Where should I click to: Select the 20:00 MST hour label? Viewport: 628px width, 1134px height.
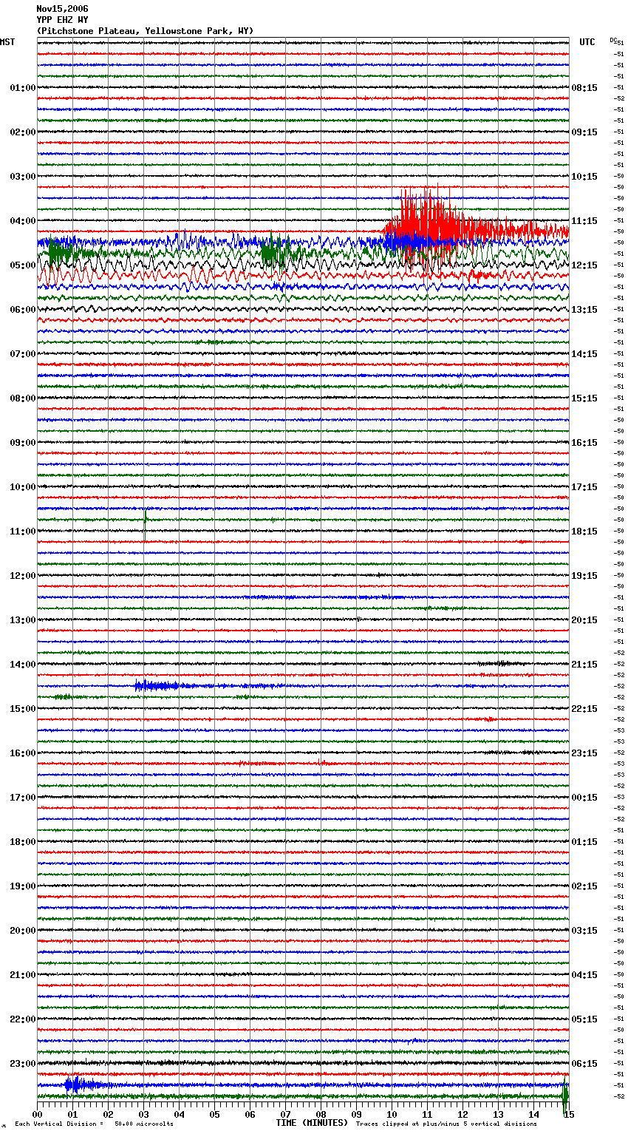pos(23,931)
